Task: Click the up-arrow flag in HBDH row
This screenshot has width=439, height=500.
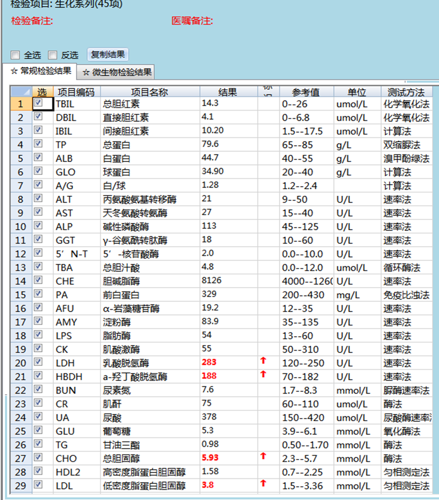Action: point(263,374)
